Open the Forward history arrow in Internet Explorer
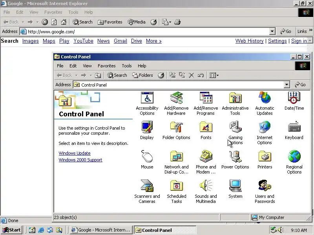314x235 pixels. [37, 22]
